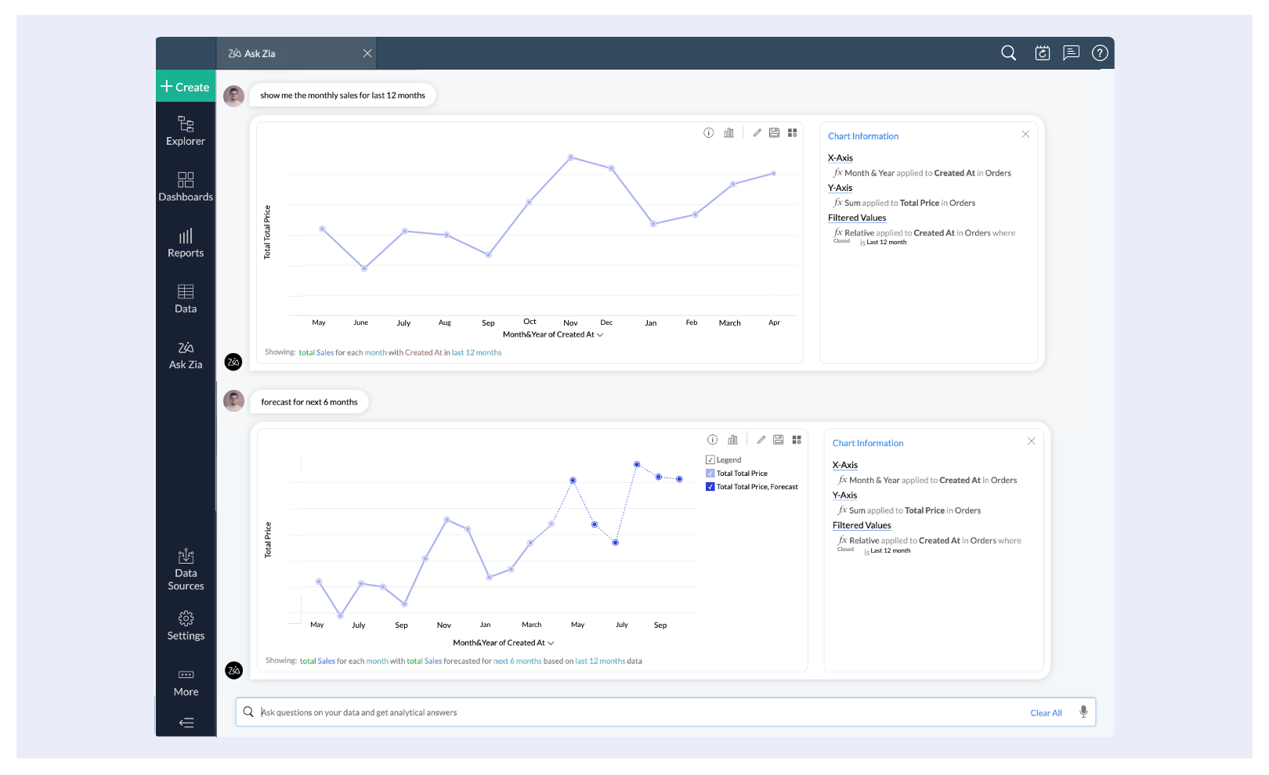Open the Data section in the sidebar
This screenshot has width=1269, height=775.
(x=186, y=299)
